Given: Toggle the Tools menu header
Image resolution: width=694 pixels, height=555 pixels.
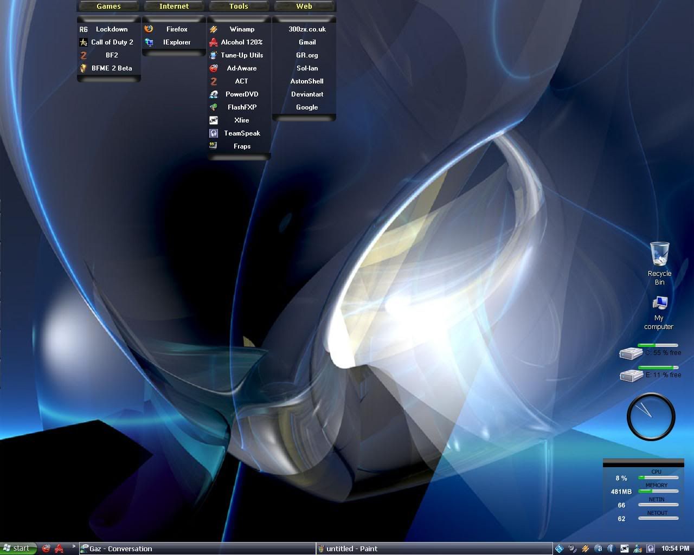Looking at the screenshot, I should pos(239,7).
